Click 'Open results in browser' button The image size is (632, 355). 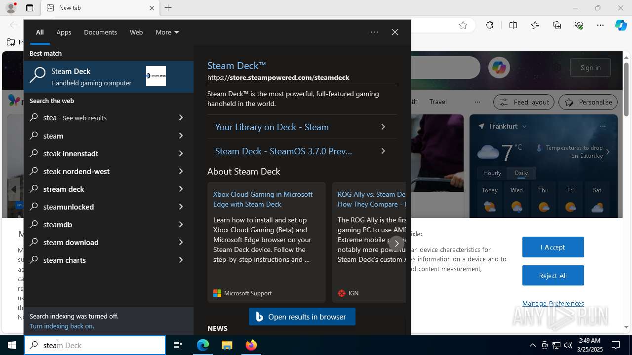click(x=302, y=317)
